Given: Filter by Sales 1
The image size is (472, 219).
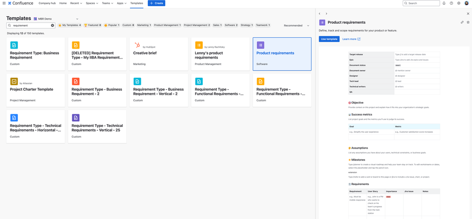Looking at the screenshot, I should (217, 25).
